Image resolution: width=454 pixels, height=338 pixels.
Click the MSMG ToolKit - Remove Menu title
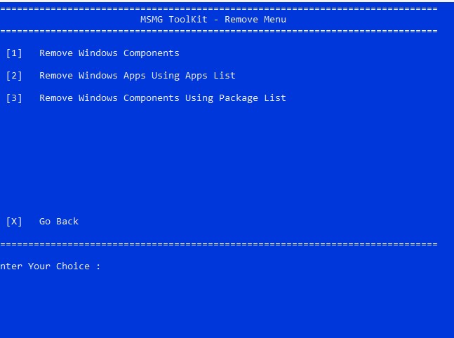coord(213,20)
